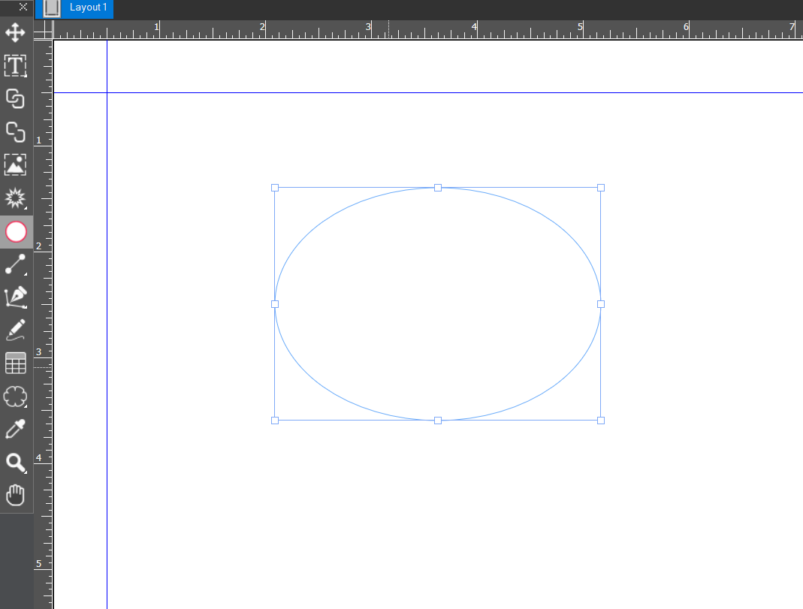Choose the Text Unlinking tool
Screen dimensions: 803x609
click(16, 132)
